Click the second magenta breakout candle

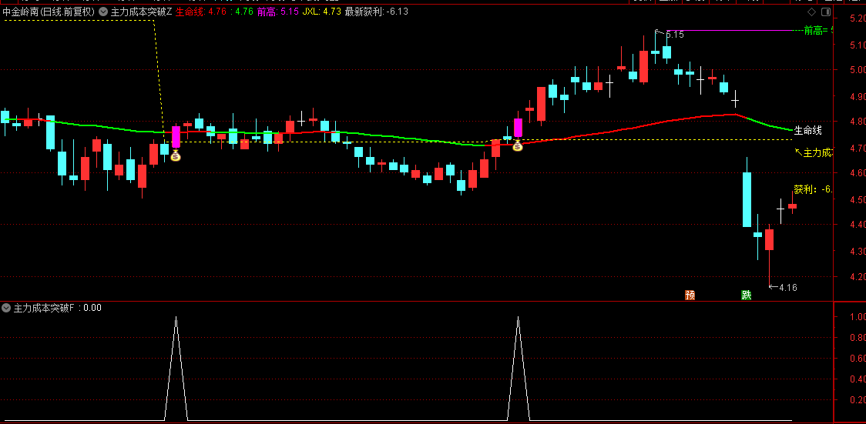tap(518, 128)
